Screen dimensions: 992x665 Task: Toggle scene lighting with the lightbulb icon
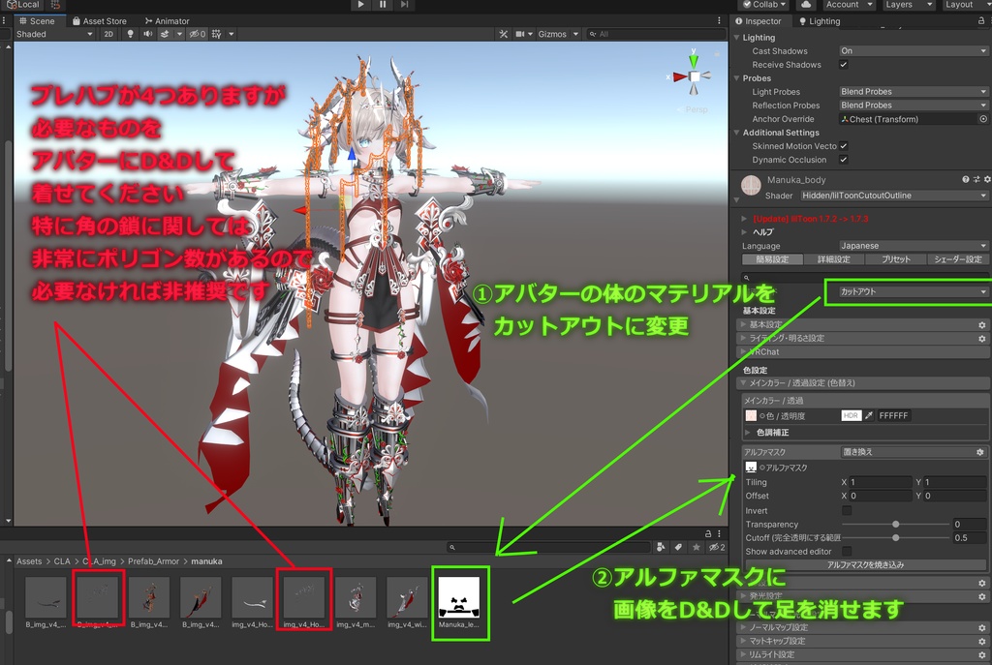coord(131,34)
